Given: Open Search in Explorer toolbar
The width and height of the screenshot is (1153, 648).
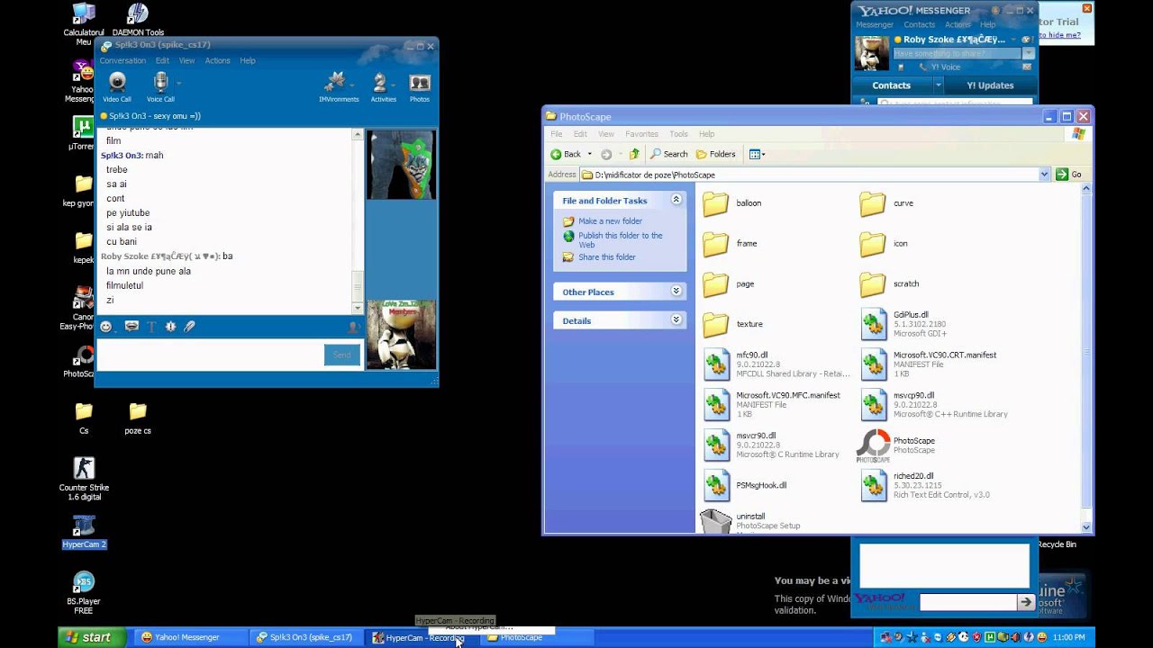Looking at the screenshot, I should (669, 154).
